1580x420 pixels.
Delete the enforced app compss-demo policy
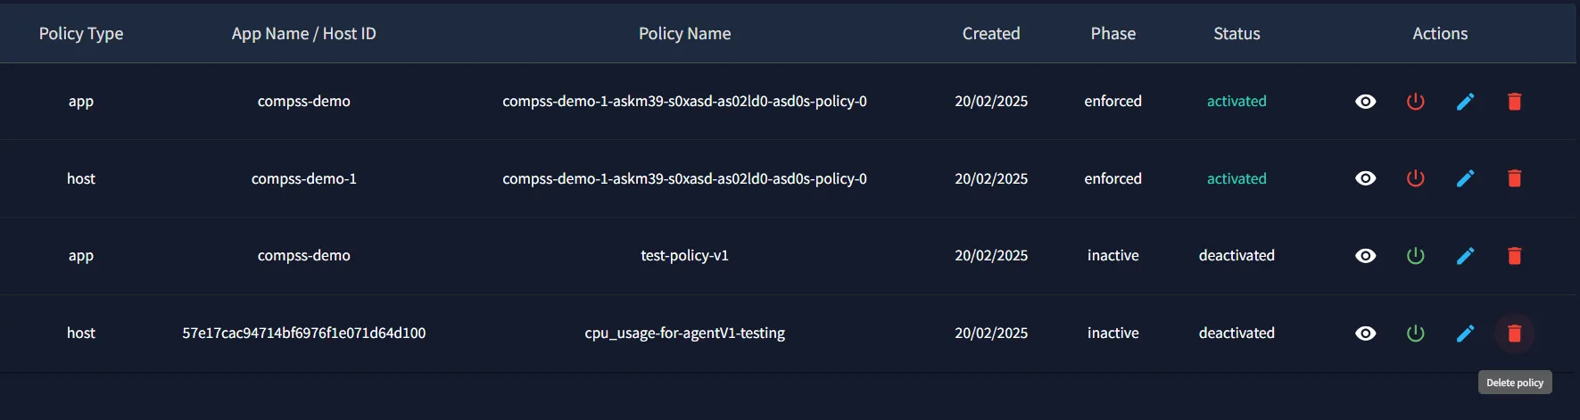click(1514, 102)
